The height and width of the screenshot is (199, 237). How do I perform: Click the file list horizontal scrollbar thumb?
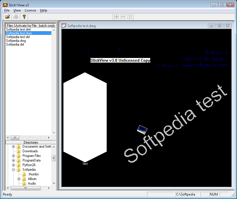[15, 138]
